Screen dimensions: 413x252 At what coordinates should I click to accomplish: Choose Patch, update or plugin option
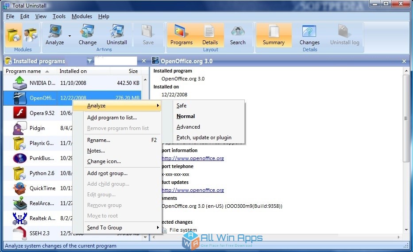(204, 137)
